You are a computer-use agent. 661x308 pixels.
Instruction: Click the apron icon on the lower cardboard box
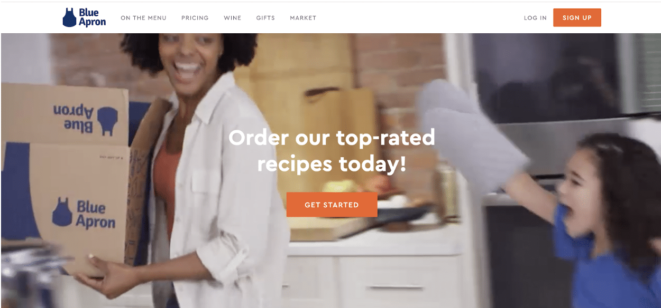point(62,212)
